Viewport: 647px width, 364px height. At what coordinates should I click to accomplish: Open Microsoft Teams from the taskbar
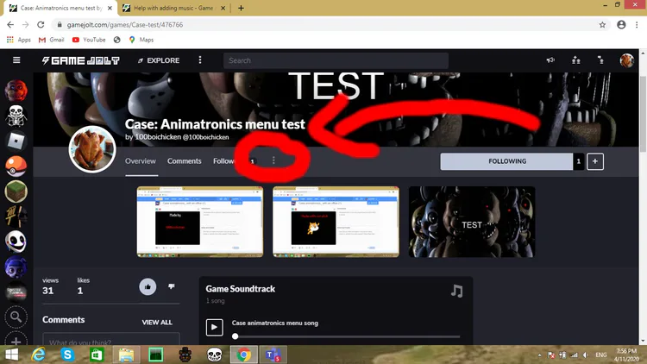pos(273,355)
